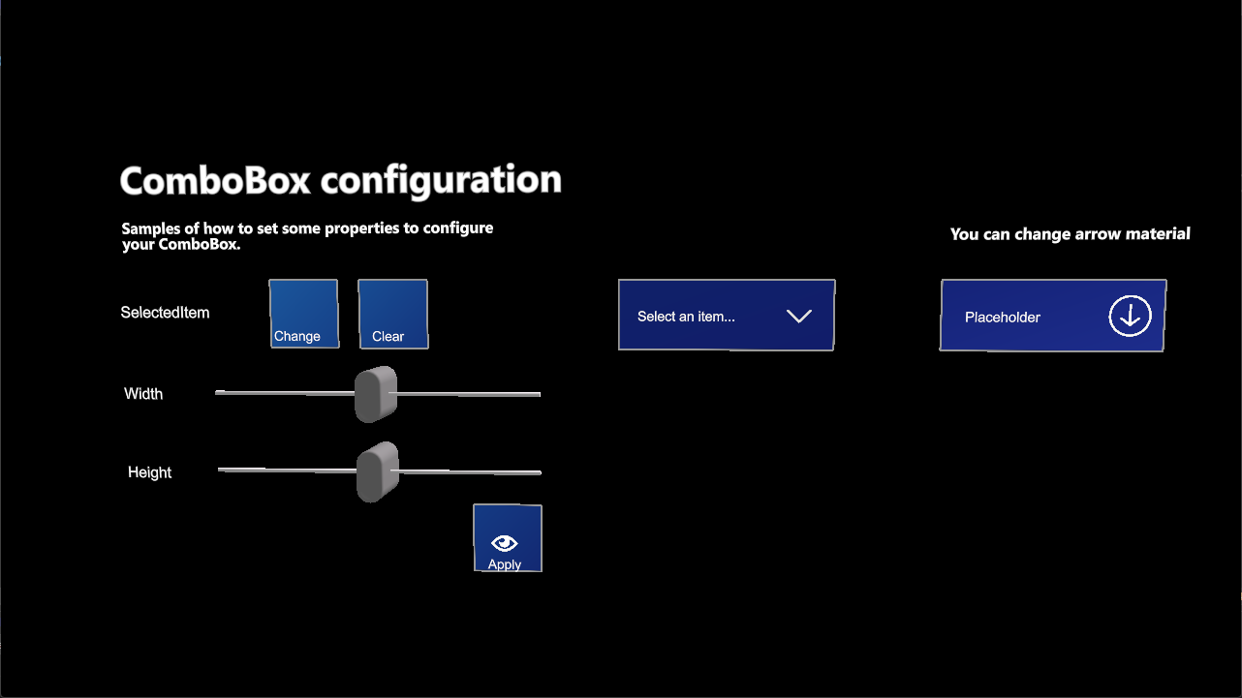Click the chevron arrow in 'Select an item' box

798,317
